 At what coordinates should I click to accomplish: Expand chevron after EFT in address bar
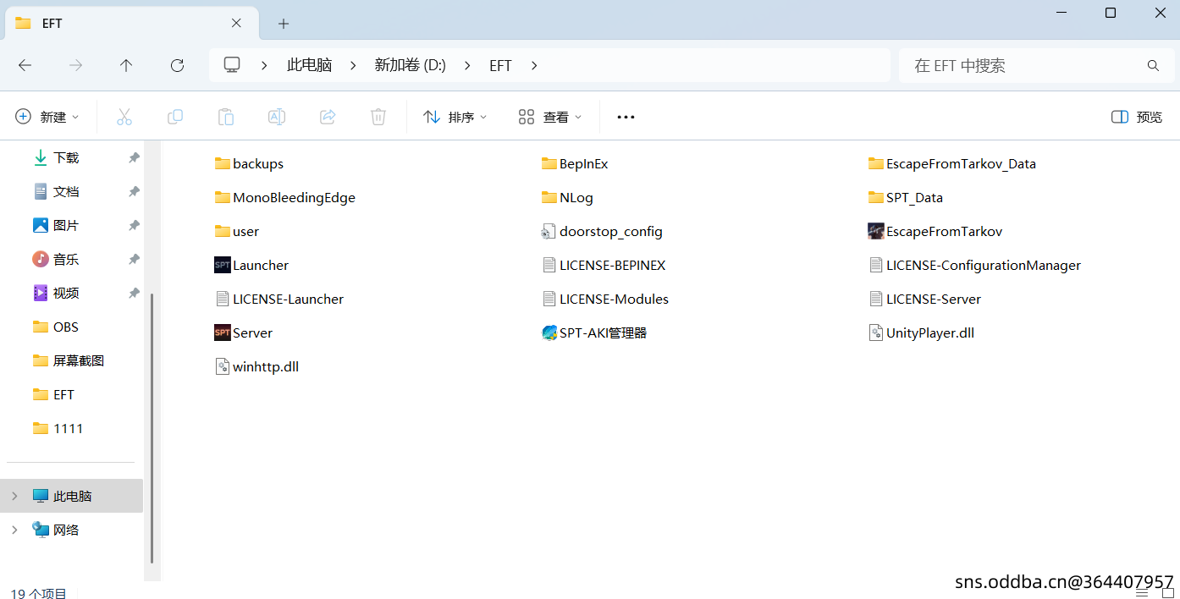(x=534, y=65)
